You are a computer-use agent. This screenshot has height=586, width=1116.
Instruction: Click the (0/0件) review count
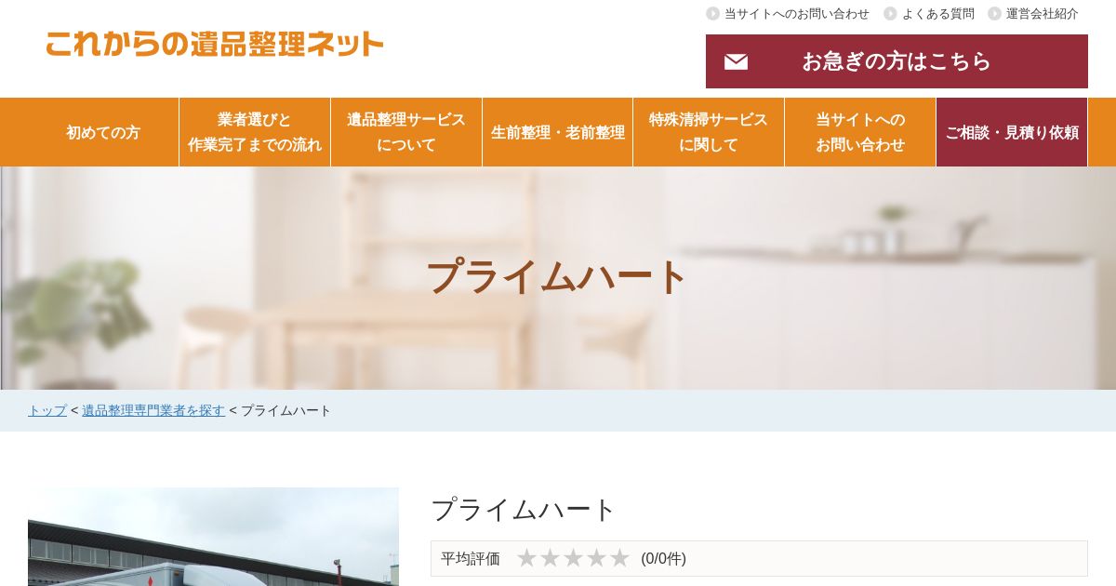click(x=663, y=558)
